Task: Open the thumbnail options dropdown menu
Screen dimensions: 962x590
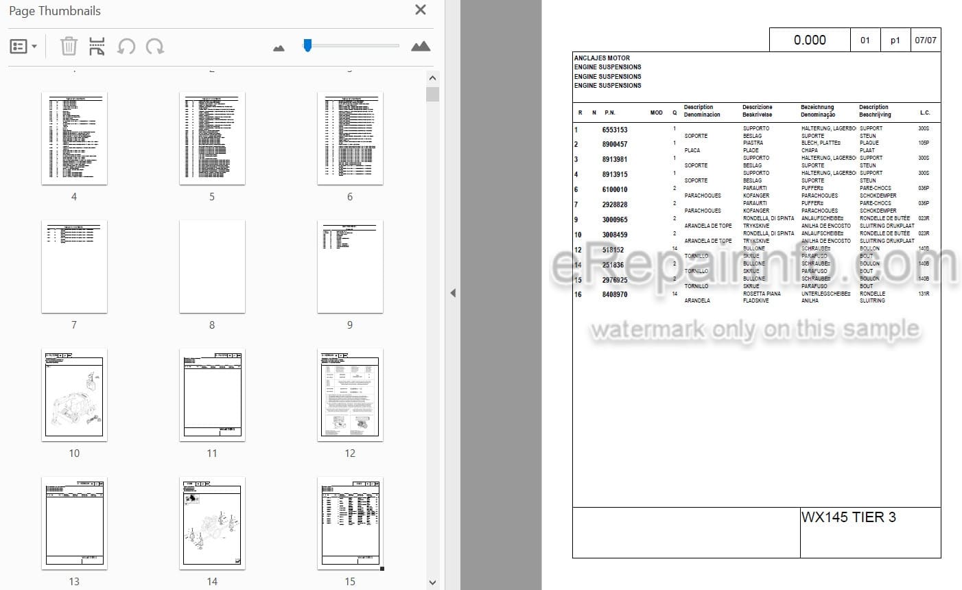Action: pos(23,47)
